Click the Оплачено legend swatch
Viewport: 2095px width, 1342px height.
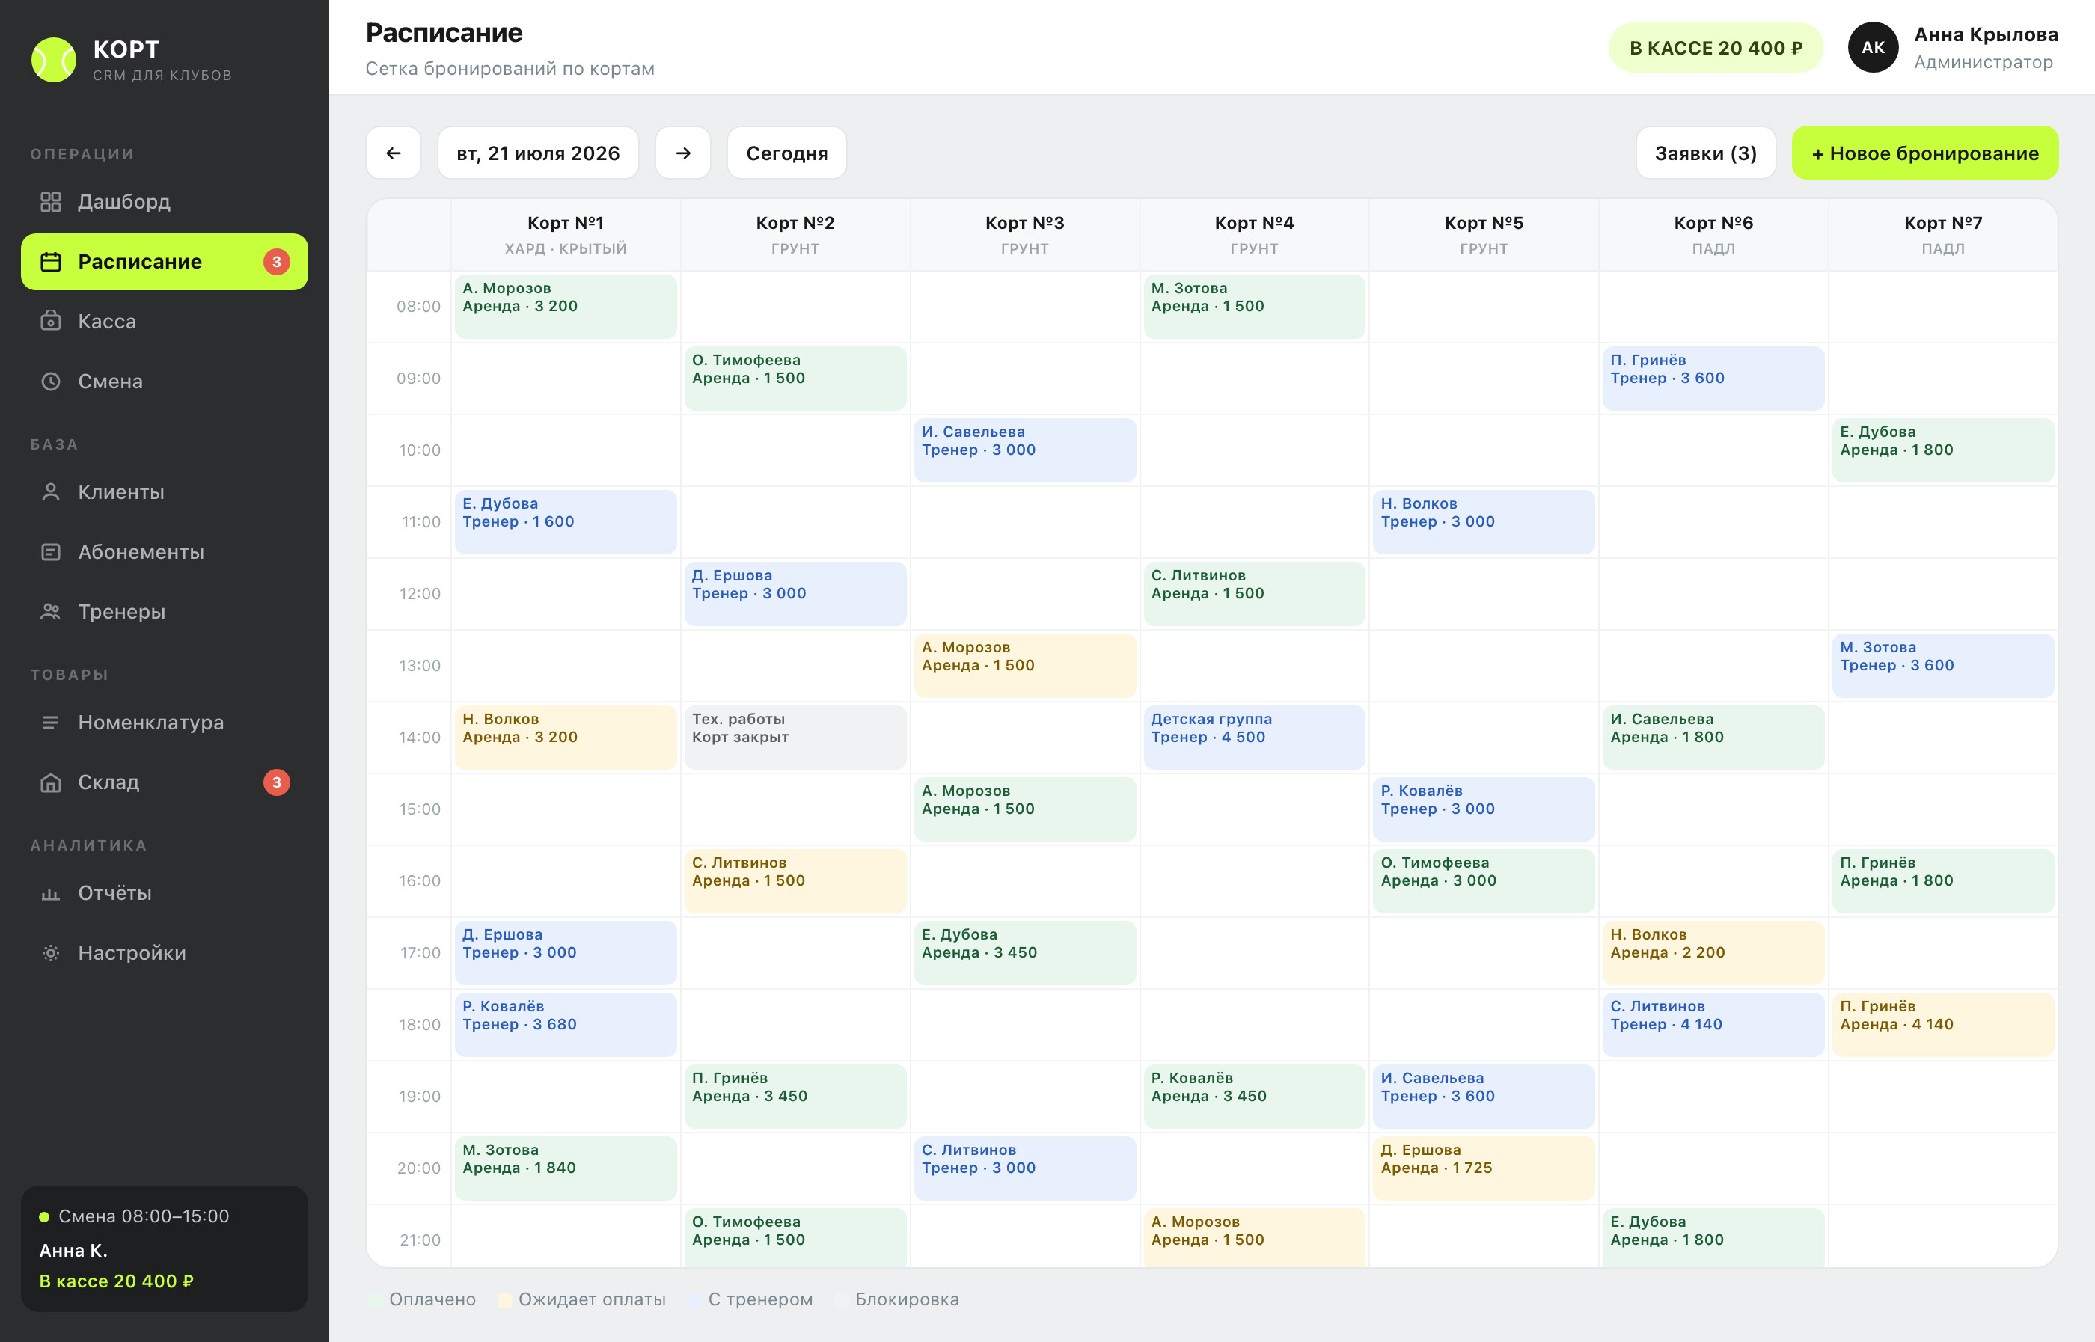pos(376,1300)
